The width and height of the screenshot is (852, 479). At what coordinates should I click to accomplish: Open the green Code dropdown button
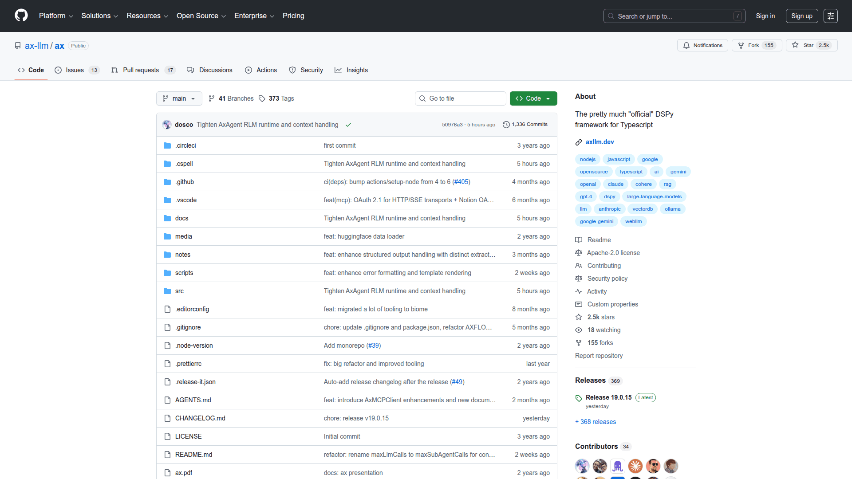(x=533, y=98)
